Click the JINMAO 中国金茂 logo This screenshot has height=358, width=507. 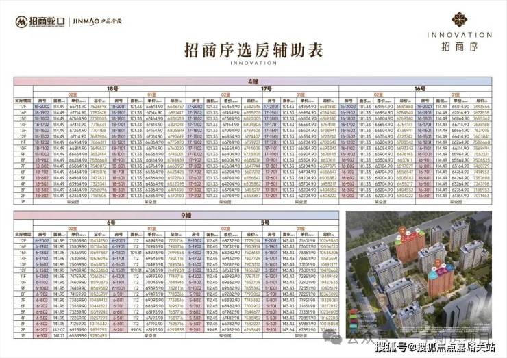(97, 22)
